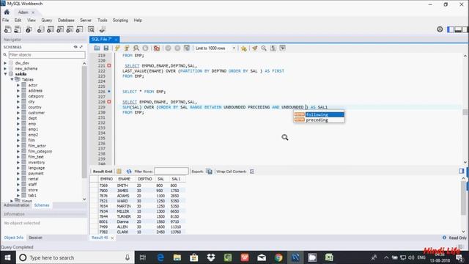Click the new SQL tab icon in main toolbar

pos(8,29)
